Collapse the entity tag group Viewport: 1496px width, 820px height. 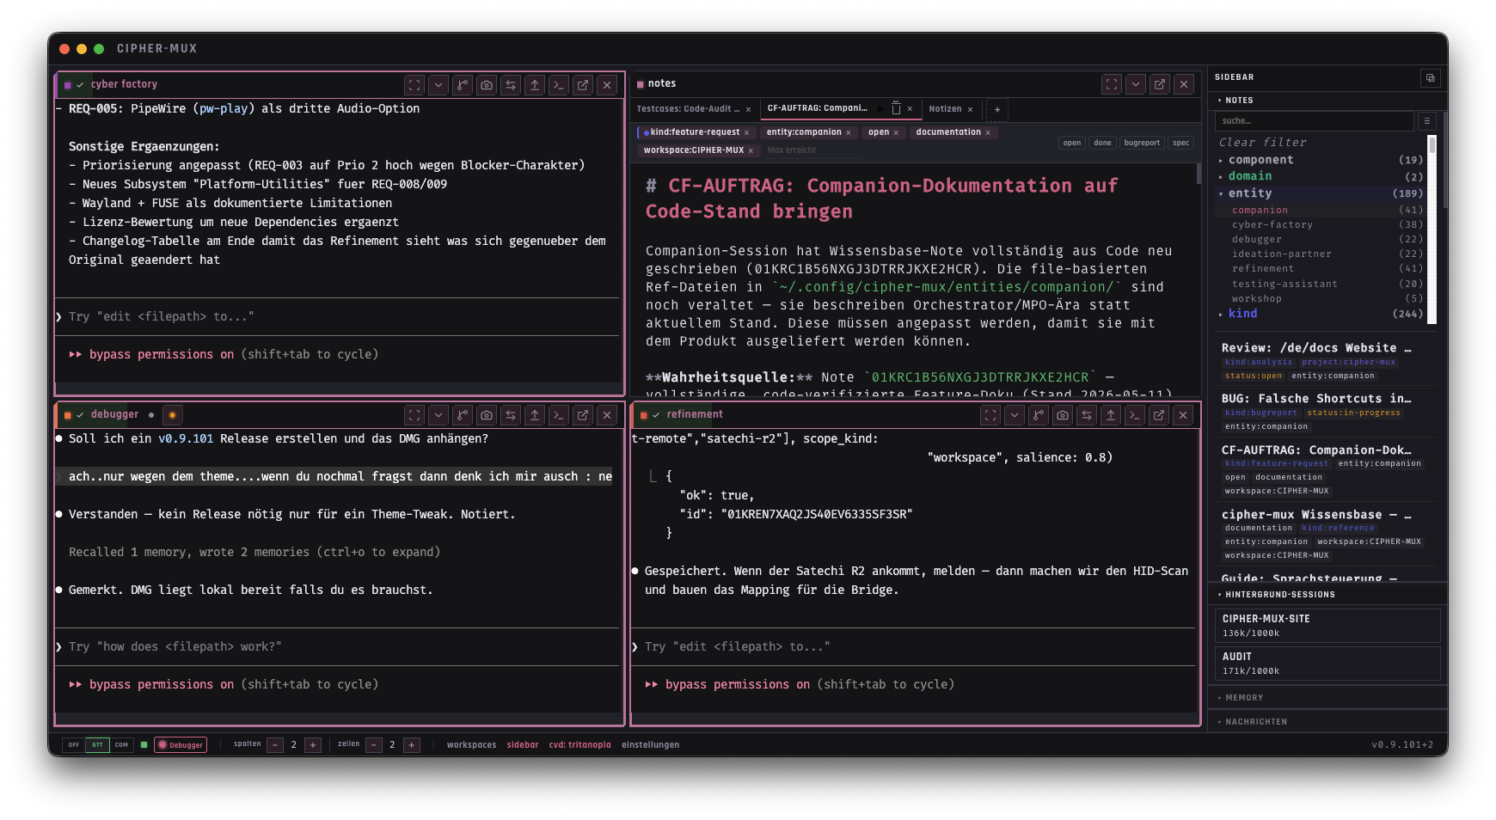click(x=1321, y=193)
